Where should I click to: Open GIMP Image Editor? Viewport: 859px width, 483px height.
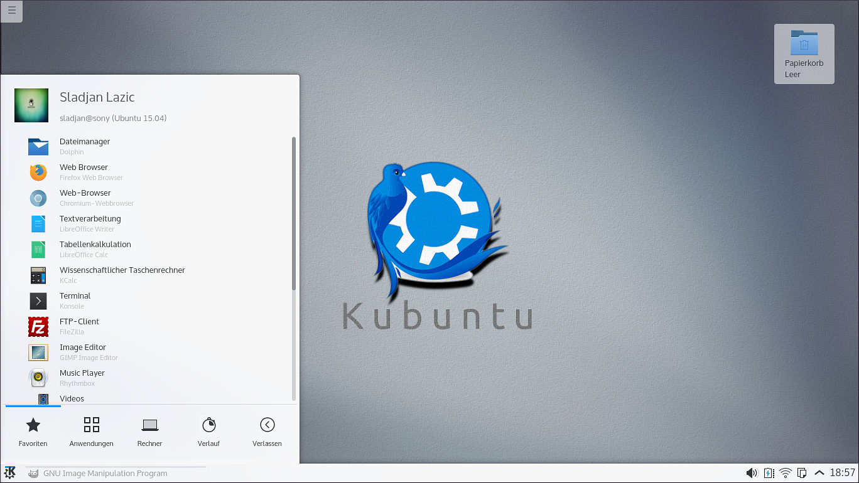pos(83,352)
